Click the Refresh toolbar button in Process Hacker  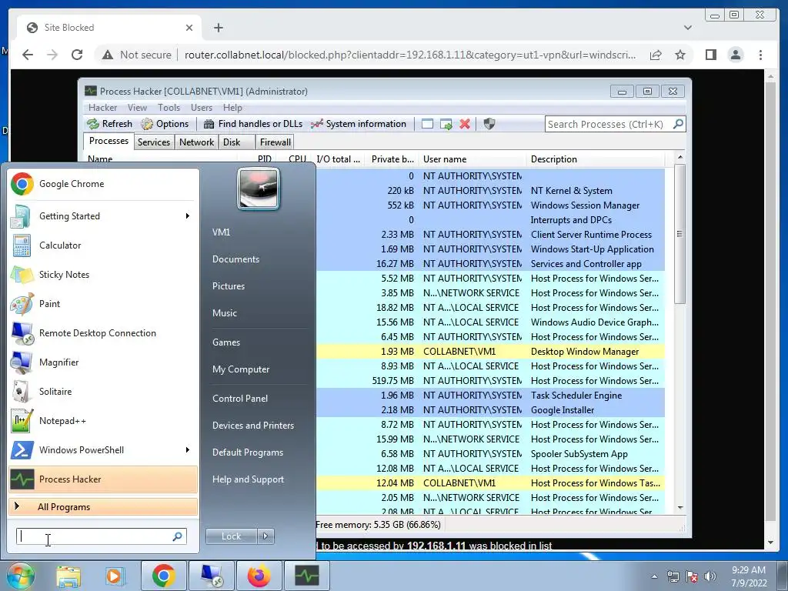[x=109, y=124]
